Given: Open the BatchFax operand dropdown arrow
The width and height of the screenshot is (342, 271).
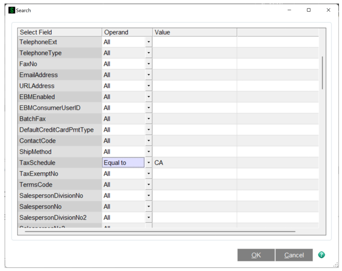Looking at the screenshot, I should (x=149, y=119).
